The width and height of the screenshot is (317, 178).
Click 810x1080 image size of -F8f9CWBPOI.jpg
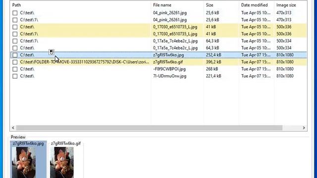pos(285,69)
